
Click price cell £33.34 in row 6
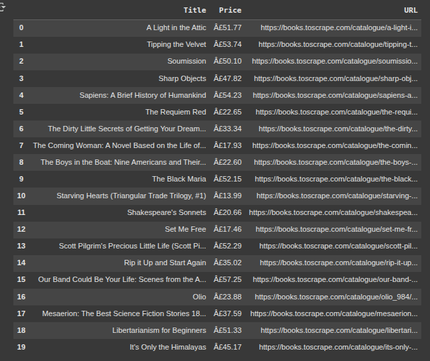point(228,129)
